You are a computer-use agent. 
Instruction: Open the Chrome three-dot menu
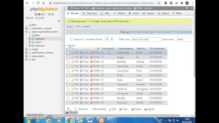point(193,3)
